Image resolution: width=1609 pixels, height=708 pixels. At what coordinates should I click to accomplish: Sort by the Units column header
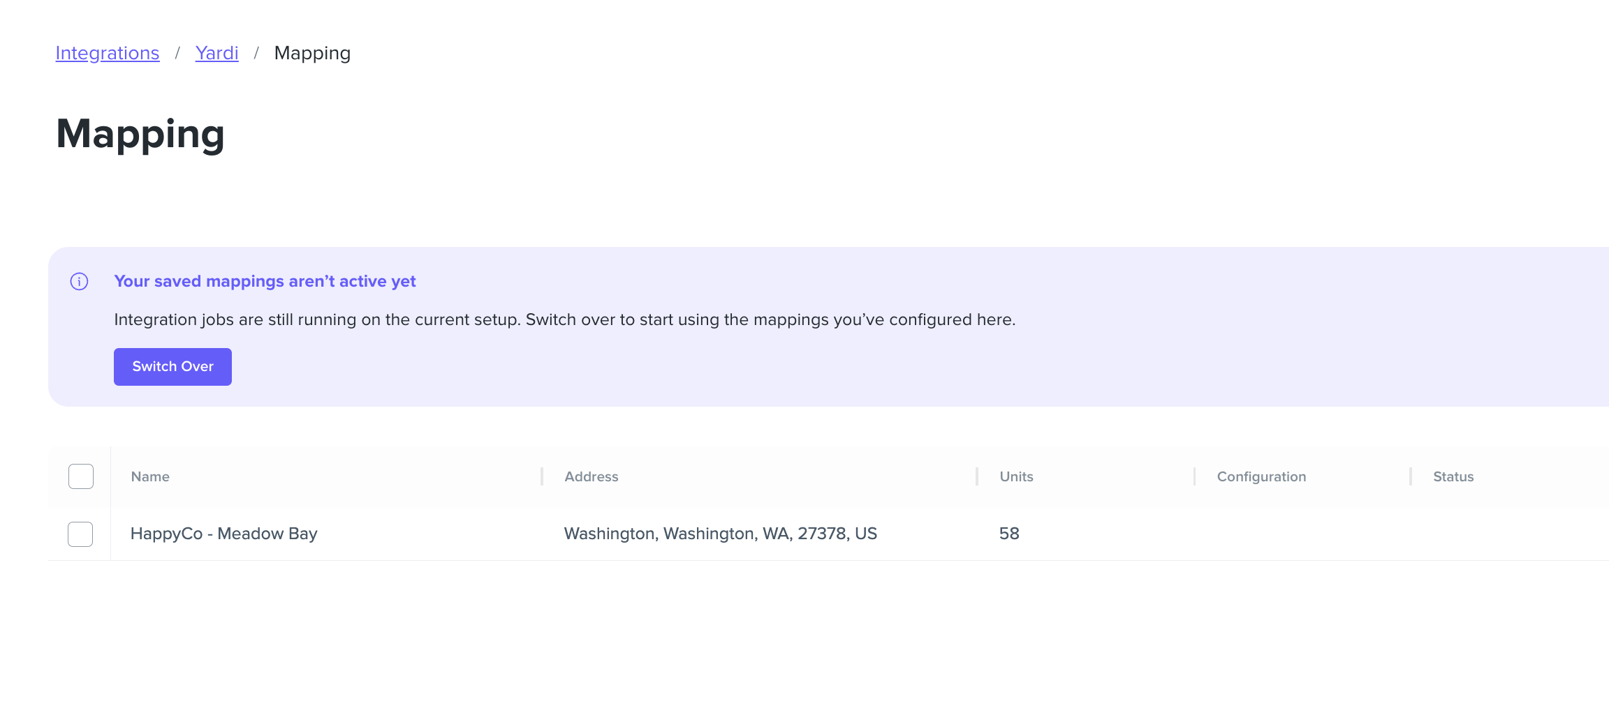[1016, 477]
